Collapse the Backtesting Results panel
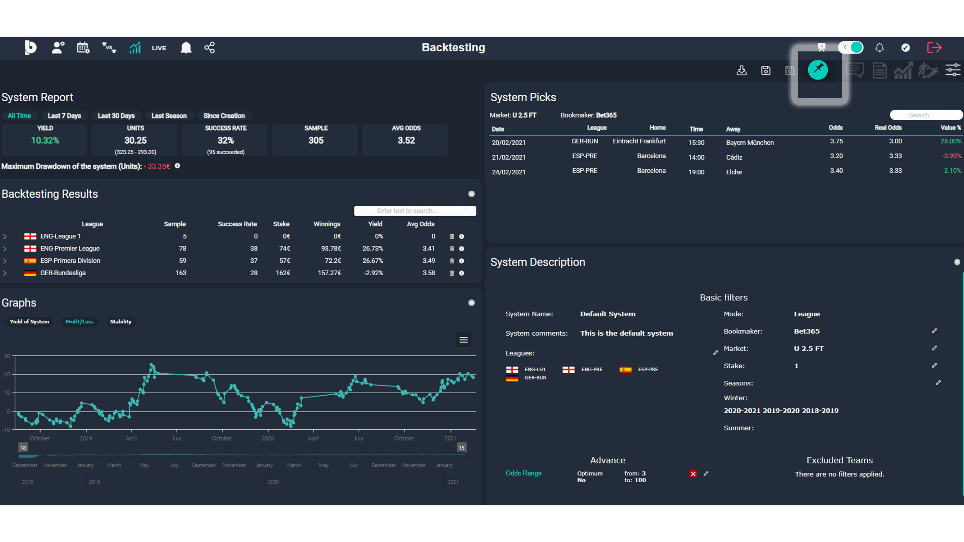This screenshot has width=964, height=542. 471,194
